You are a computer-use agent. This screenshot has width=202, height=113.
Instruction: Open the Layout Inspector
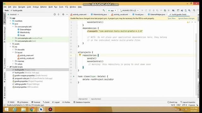188,102
